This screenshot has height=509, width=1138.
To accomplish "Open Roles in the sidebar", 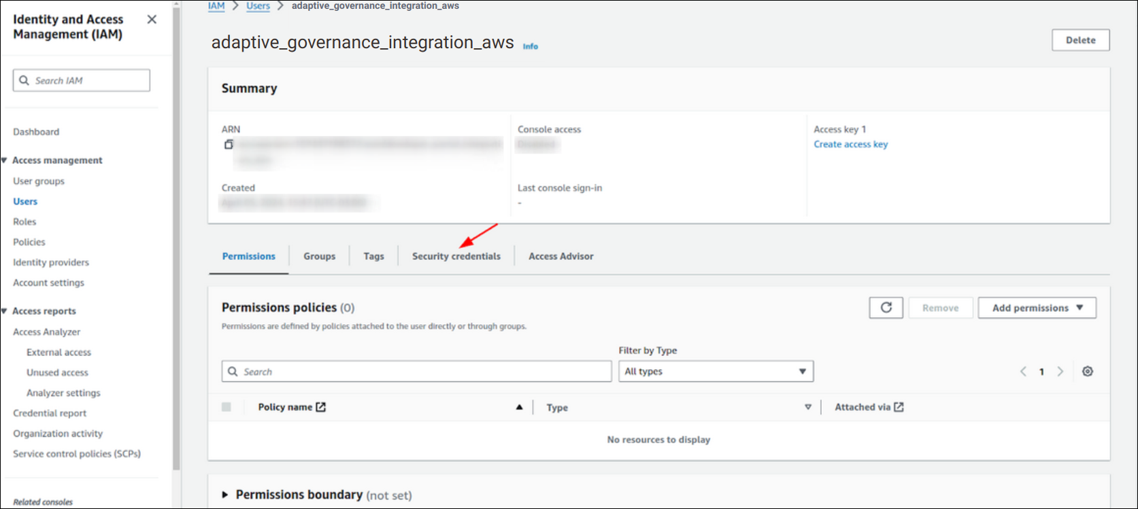I will pyautogui.click(x=24, y=222).
